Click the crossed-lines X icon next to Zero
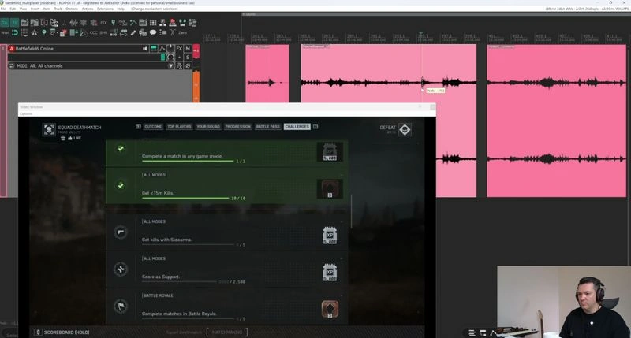The height and width of the screenshot is (338, 631). (x=173, y=32)
